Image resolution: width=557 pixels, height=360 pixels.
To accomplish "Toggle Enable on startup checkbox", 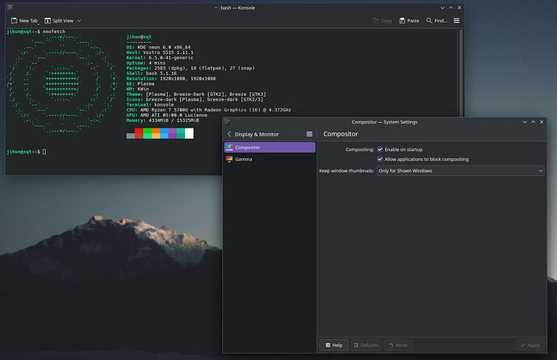I will click(379, 149).
